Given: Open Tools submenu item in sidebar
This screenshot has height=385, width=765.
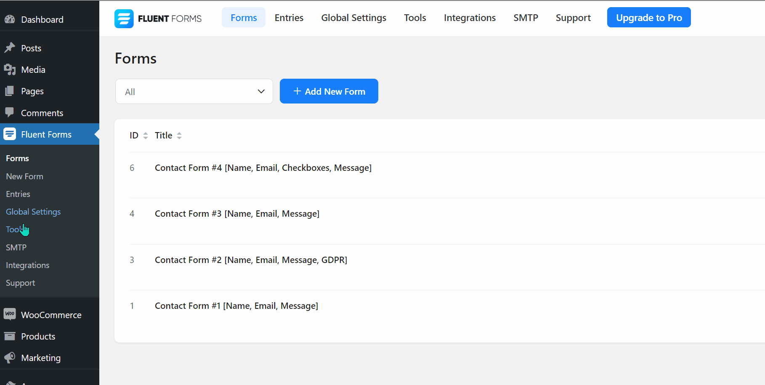Looking at the screenshot, I should (x=16, y=229).
